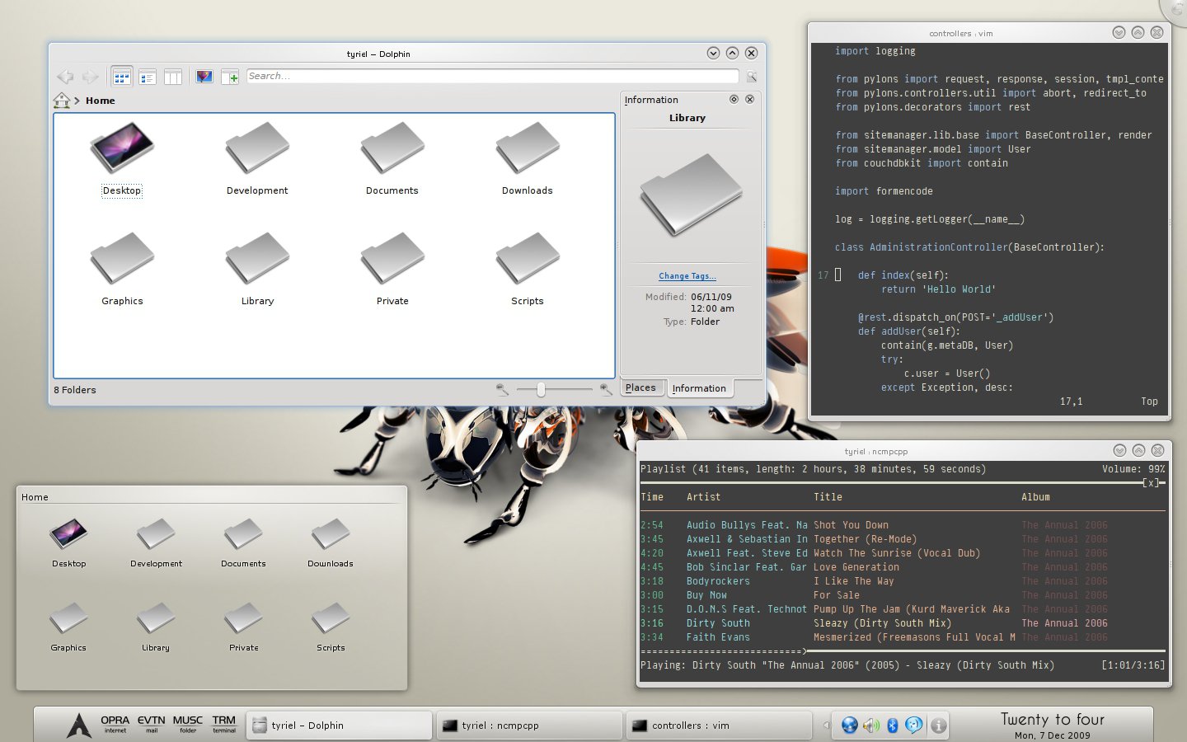Open Library in Home folder widget
Image resolution: width=1187 pixels, height=742 pixels.
click(x=156, y=627)
